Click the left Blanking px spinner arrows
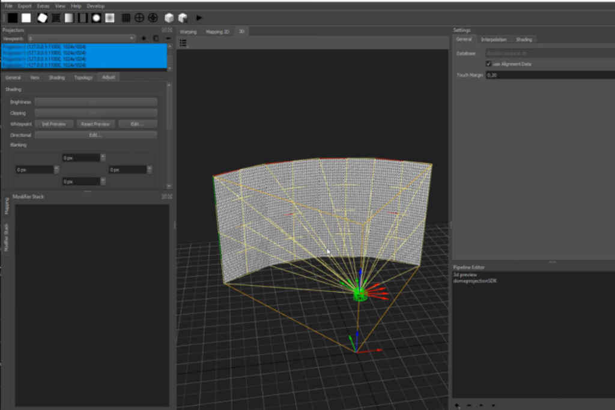This screenshot has height=410, width=615. click(56, 170)
